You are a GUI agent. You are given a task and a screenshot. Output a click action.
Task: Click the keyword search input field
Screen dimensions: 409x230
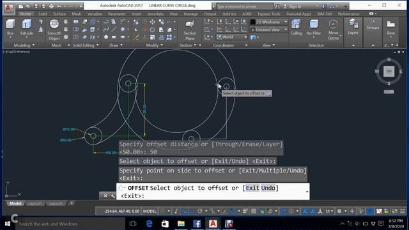[x=244, y=6]
